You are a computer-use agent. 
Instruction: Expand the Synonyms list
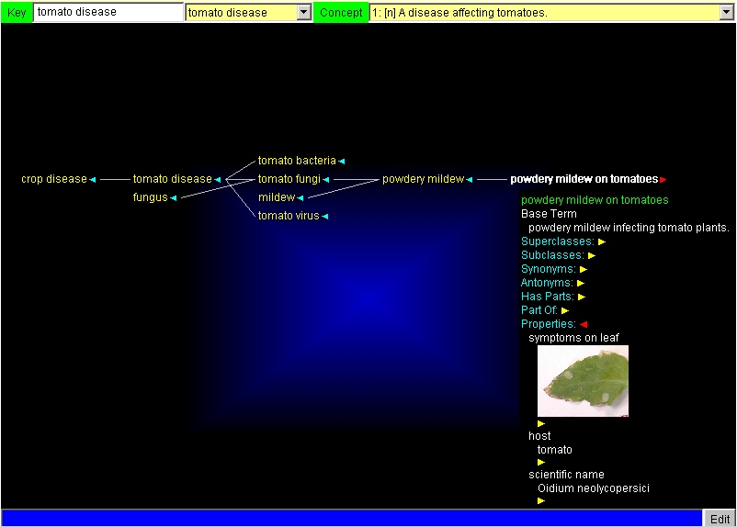click(x=584, y=270)
